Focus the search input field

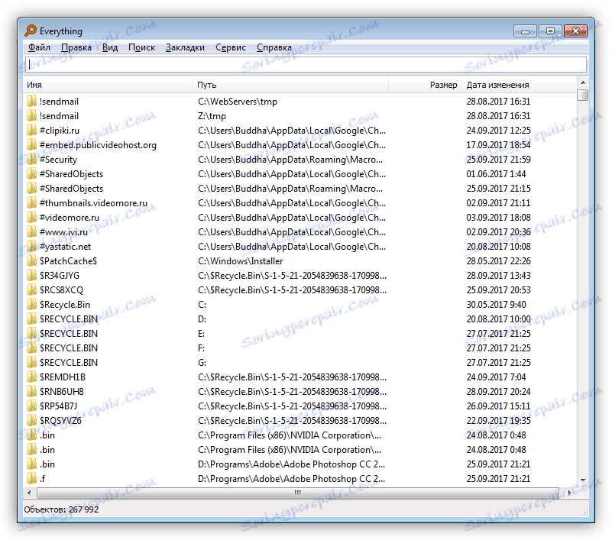pos(306,64)
